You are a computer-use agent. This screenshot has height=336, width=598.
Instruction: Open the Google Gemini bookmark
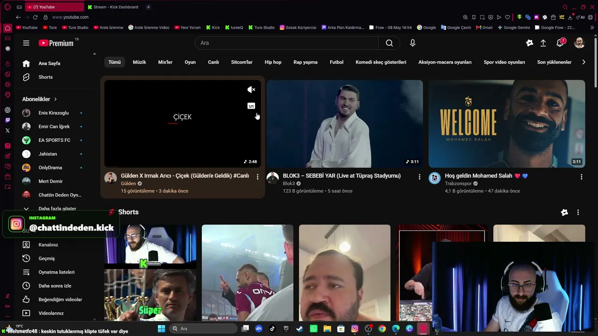point(514,28)
